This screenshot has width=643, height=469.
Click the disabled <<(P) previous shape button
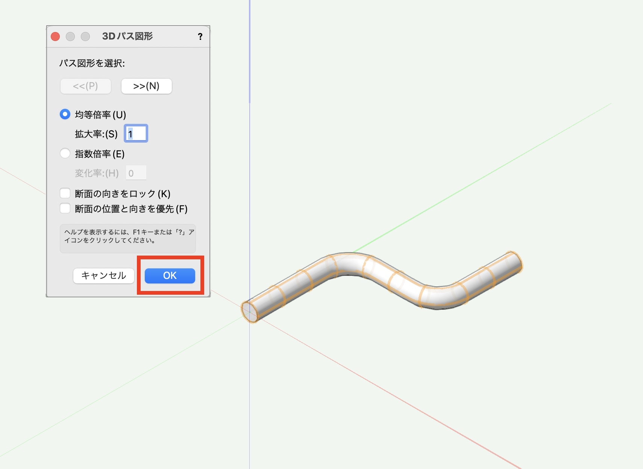pyautogui.click(x=85, y=86)
